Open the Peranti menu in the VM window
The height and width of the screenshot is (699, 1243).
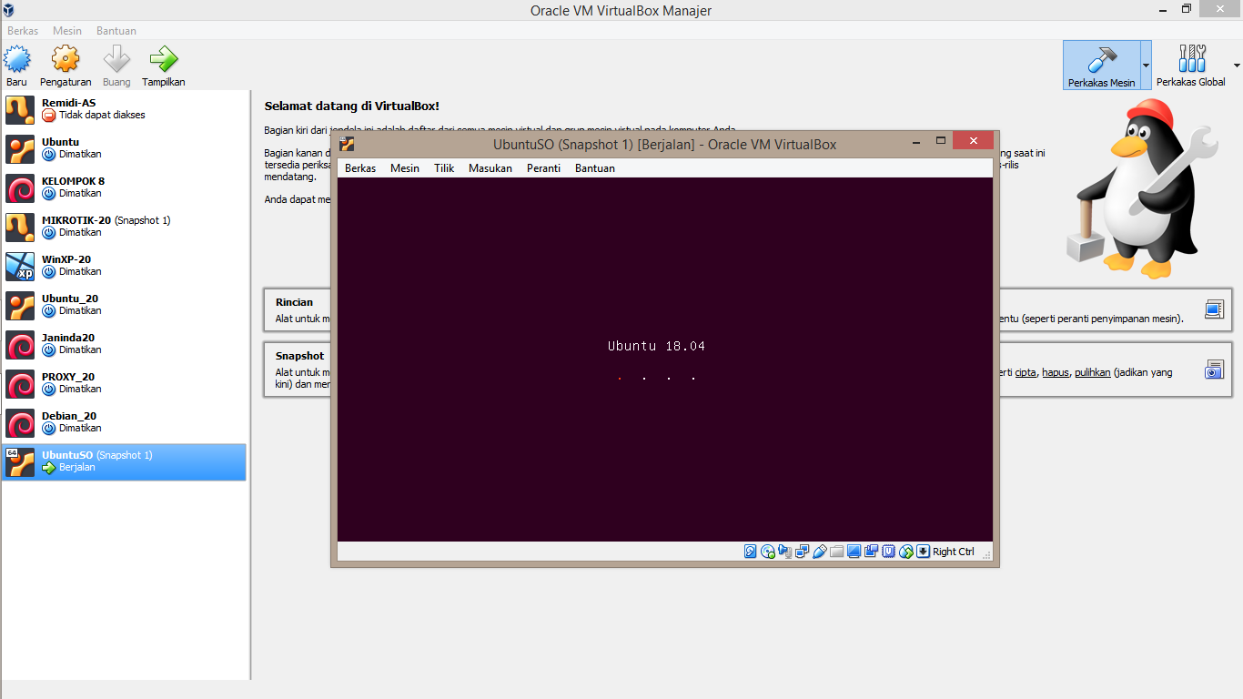click(x=543, y=167)
